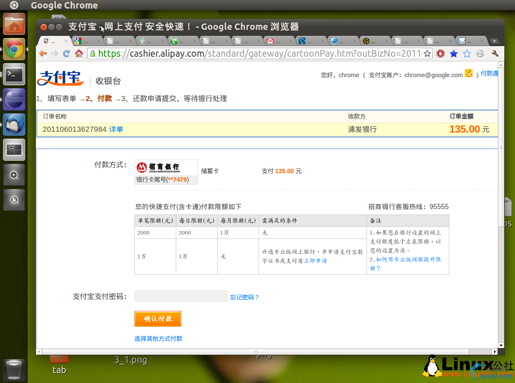
Task: Click launcher magnifier with plus sign
Action: point(14,175)
